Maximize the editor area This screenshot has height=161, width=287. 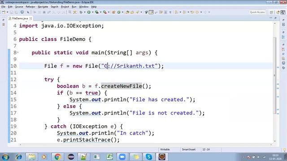point(275,18)
